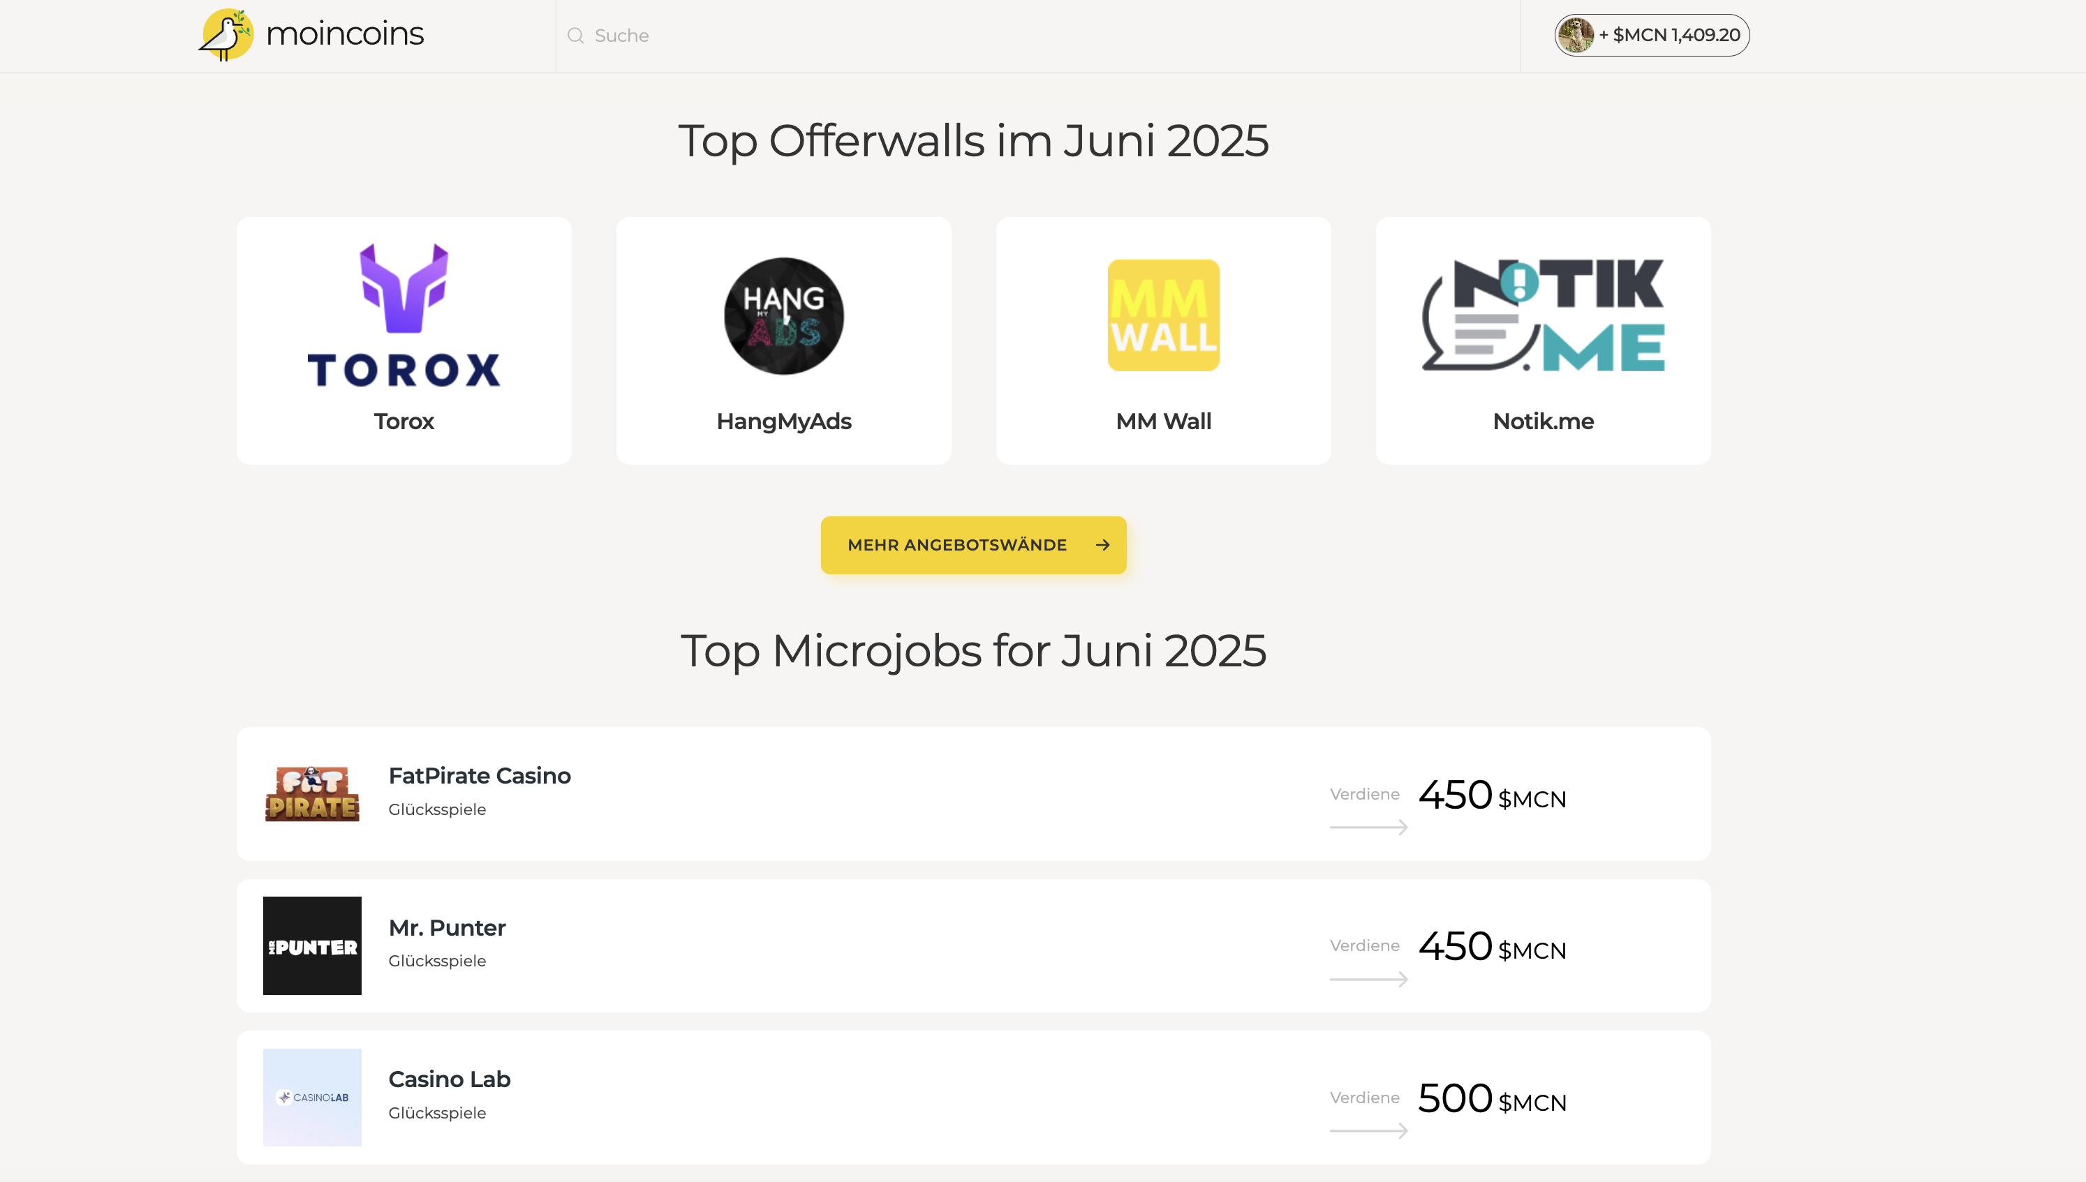Click the arrow in FatPirate Casino row

tap(1368, 828)
